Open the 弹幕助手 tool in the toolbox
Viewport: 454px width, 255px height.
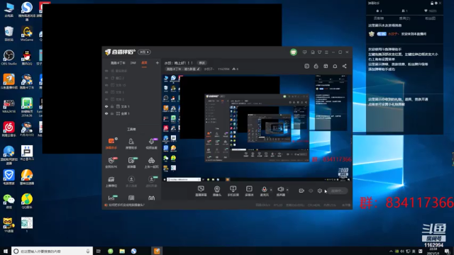tap(111, 143)
